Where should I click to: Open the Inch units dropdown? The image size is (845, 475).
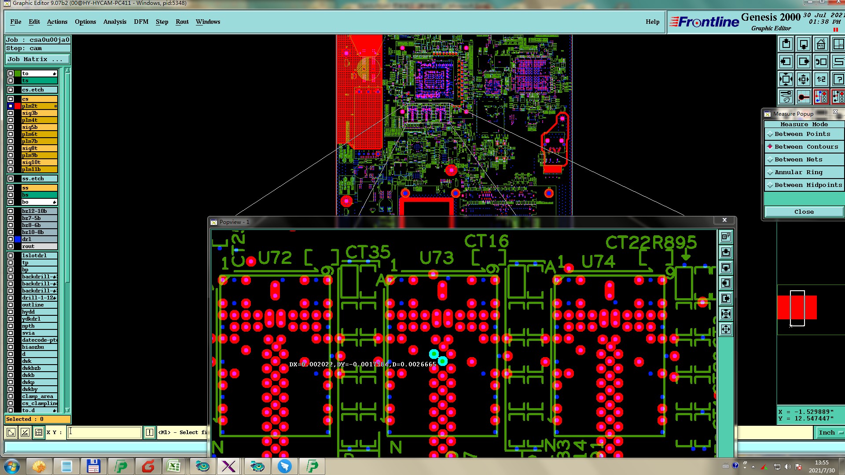[830, 432]
